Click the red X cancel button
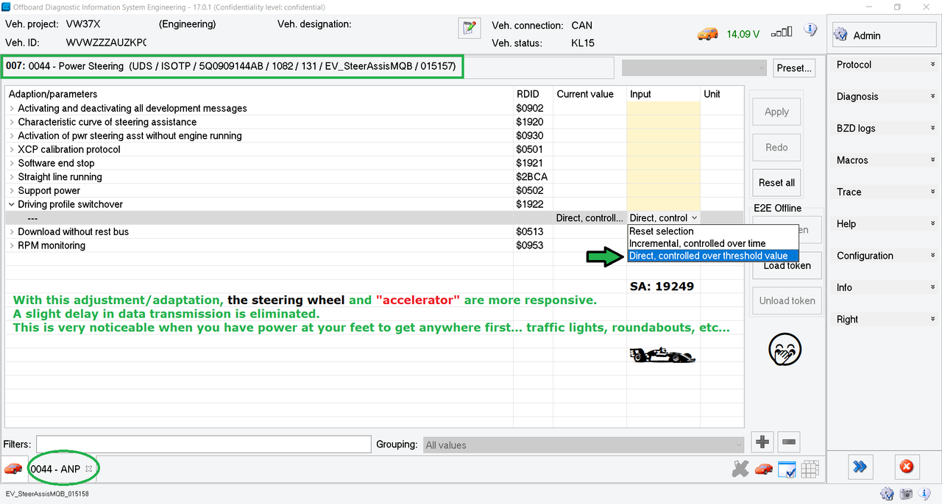Viewport: 942px width, 504px height. pyautogui.click(x=907, y=467)
